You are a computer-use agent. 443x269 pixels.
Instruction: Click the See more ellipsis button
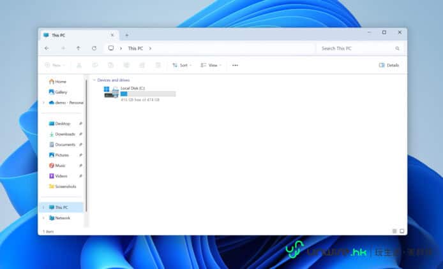[235, 65]
